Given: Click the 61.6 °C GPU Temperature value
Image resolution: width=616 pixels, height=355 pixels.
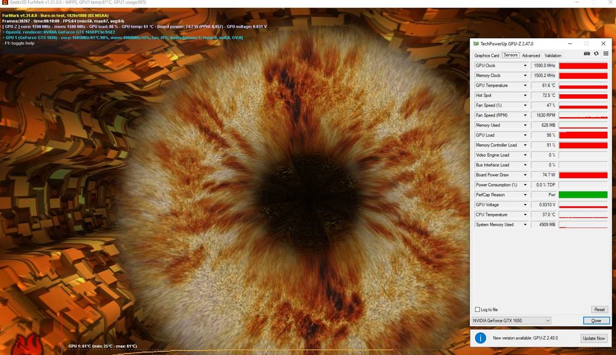Looking at the screenshot, I should point(544,85).
